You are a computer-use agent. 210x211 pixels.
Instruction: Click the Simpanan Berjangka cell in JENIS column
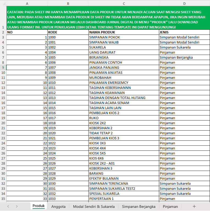click(x=184, y=57)
